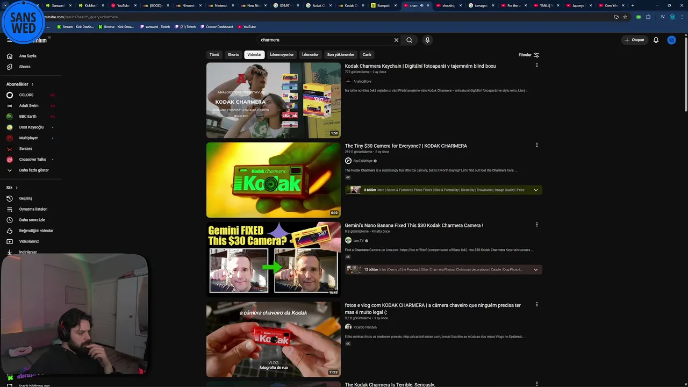The image size is (688, 387).
Task: Open the Dost Kayaoğlu channel
Action: pos(31,127)
